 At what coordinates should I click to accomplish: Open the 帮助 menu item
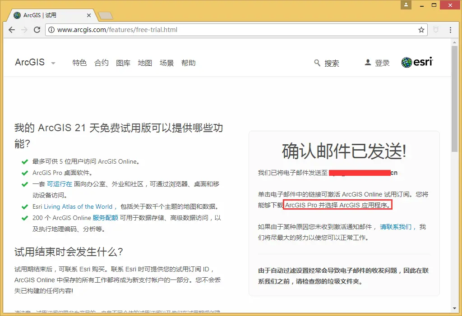point(189,63)
